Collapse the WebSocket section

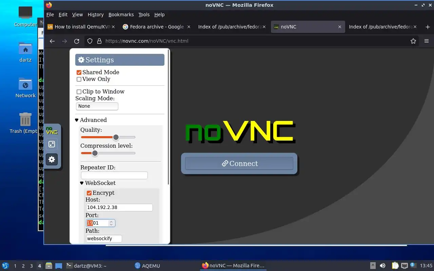(98, 183)
